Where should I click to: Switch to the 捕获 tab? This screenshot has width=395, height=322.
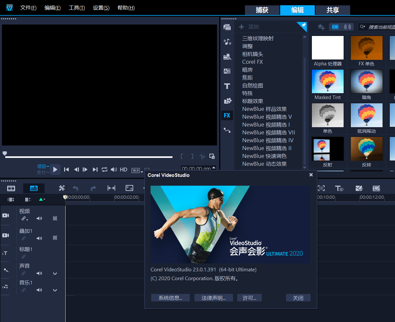(262, 10)
